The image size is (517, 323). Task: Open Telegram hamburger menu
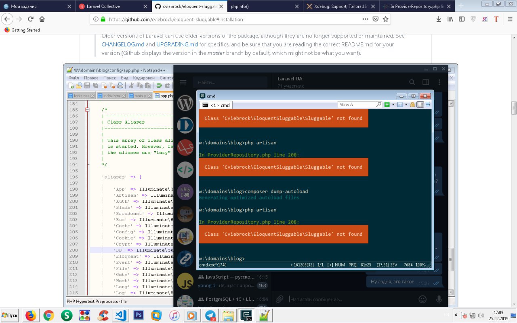[x=183, y=82]
